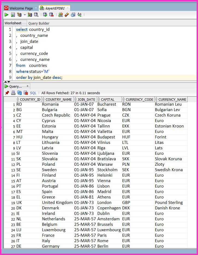Click the 'UK' country ID cell
The height and width of the screenshot is (255, 198).
(29, 203)
